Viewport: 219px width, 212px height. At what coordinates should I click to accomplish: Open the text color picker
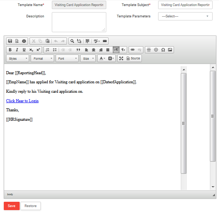pos(102,58)
